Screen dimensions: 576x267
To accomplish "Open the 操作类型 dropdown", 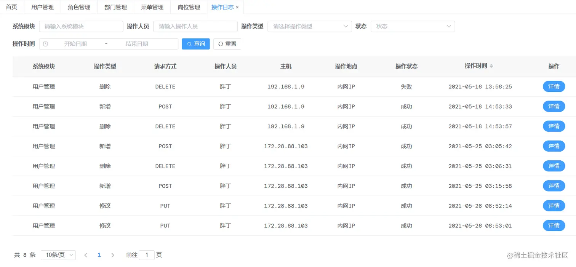I will [310, 26].
